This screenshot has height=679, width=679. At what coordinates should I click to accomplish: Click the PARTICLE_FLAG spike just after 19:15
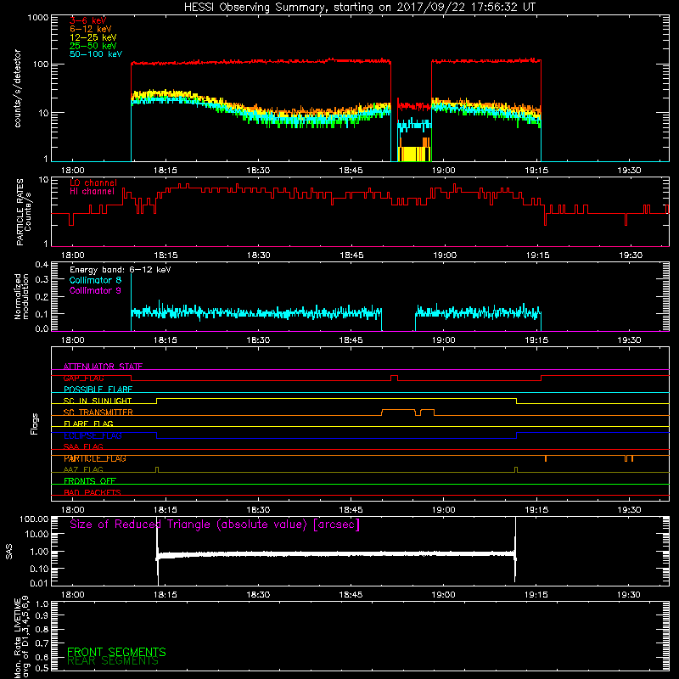click(546, 458)
